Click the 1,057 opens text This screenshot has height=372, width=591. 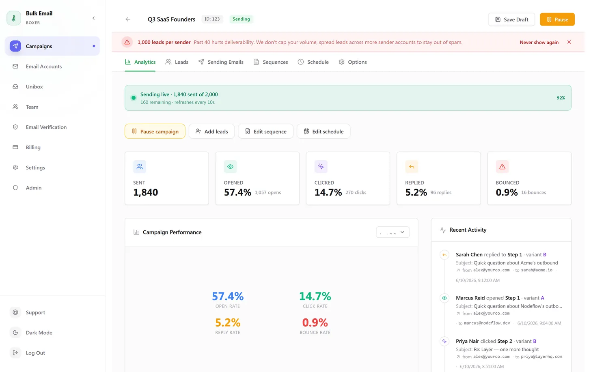point(268,192)
